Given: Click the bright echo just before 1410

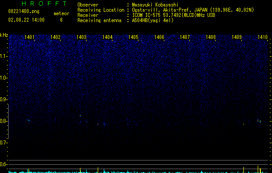Looking at the screenshot, I should click(258, 120).
